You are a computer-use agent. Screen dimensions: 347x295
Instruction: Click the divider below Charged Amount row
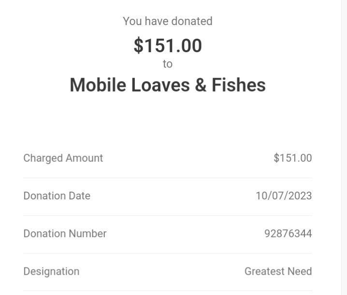168,178
